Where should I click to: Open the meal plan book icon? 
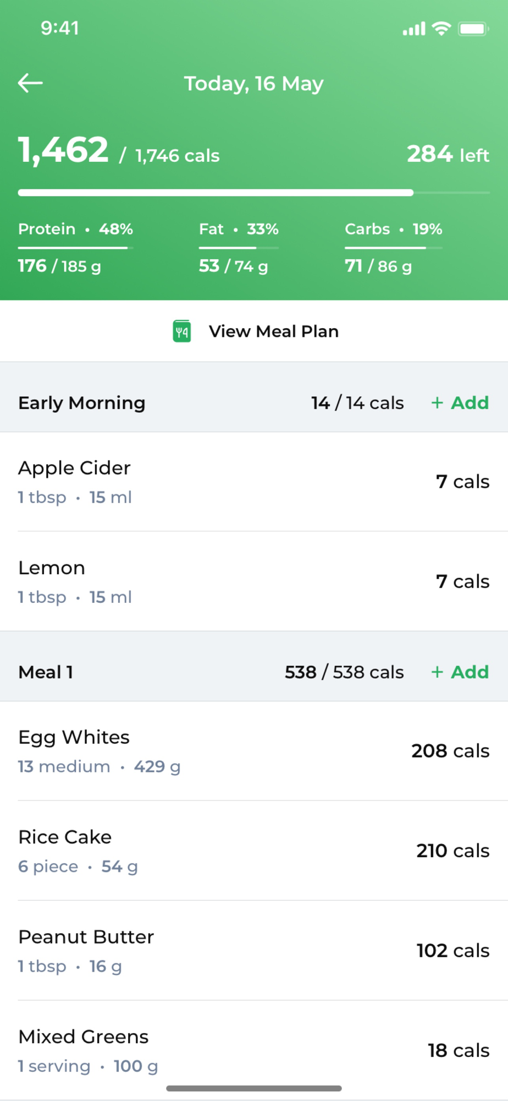point(182,331)
